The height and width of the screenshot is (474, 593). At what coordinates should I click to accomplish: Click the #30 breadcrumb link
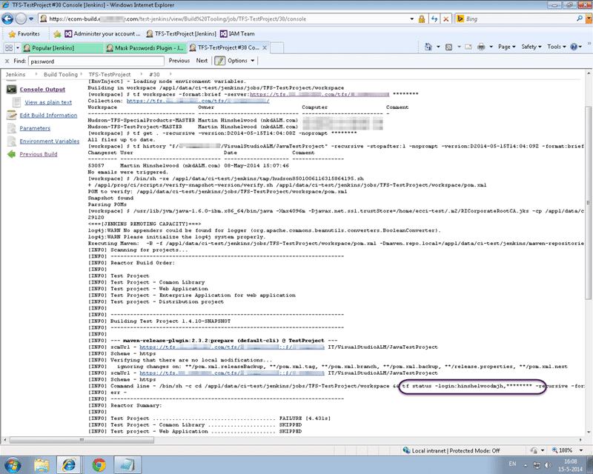(154, 75)
